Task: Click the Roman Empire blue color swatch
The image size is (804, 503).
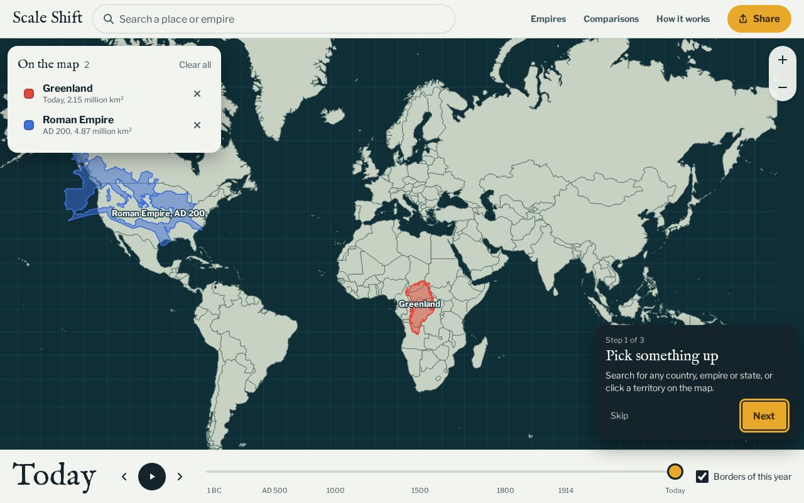Action: click(29, 125)
